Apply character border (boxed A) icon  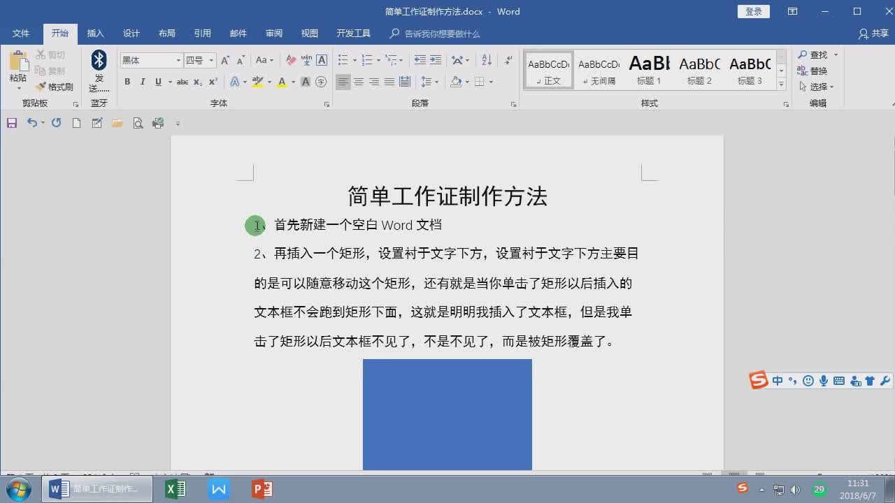(322, 61)
